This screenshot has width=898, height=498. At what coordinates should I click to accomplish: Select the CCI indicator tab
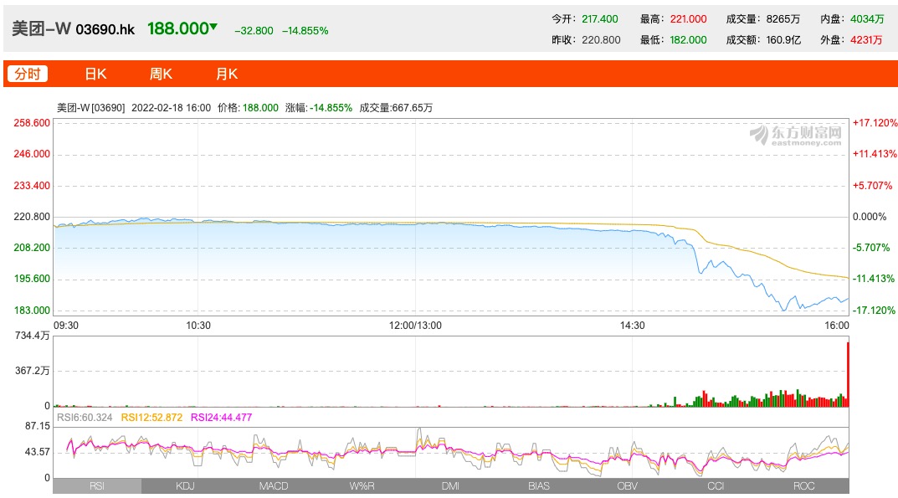[x=716, y=486]
